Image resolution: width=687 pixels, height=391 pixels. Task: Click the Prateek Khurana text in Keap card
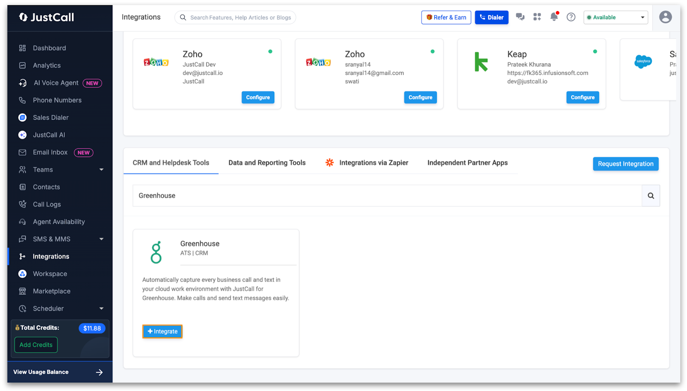529,64
